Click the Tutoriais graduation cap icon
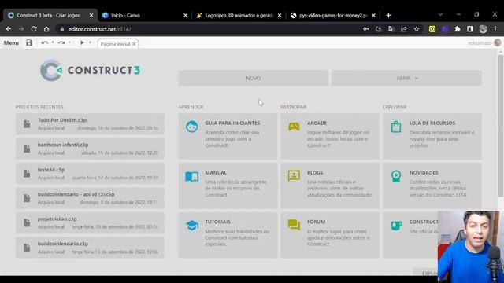This screenshot has height=283, width=504. (192, 226)
